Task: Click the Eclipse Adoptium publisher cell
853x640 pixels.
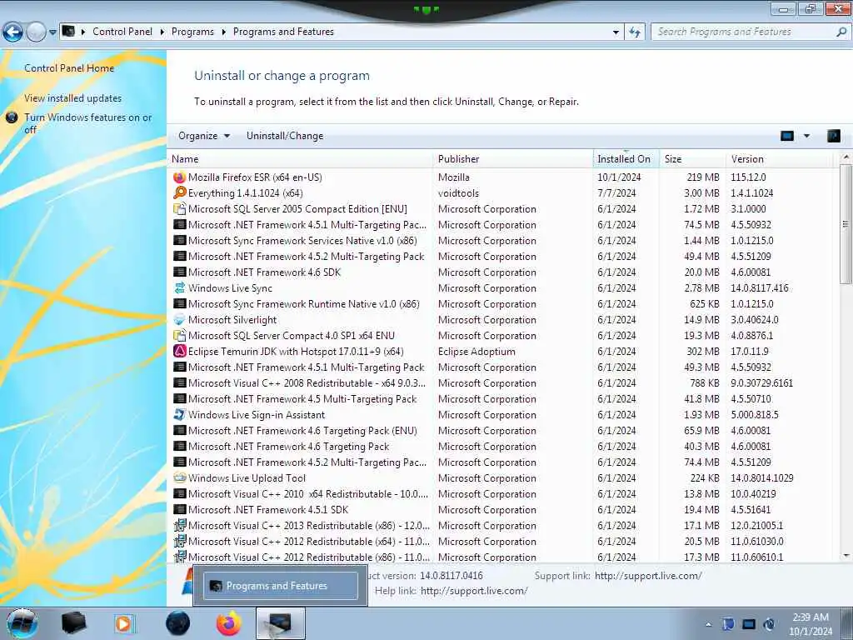Action: click(476, 352)
